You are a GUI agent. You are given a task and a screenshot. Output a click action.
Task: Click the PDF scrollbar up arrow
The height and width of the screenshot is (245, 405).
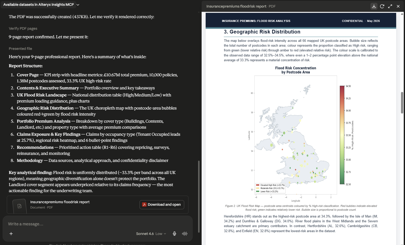[402, 14]
